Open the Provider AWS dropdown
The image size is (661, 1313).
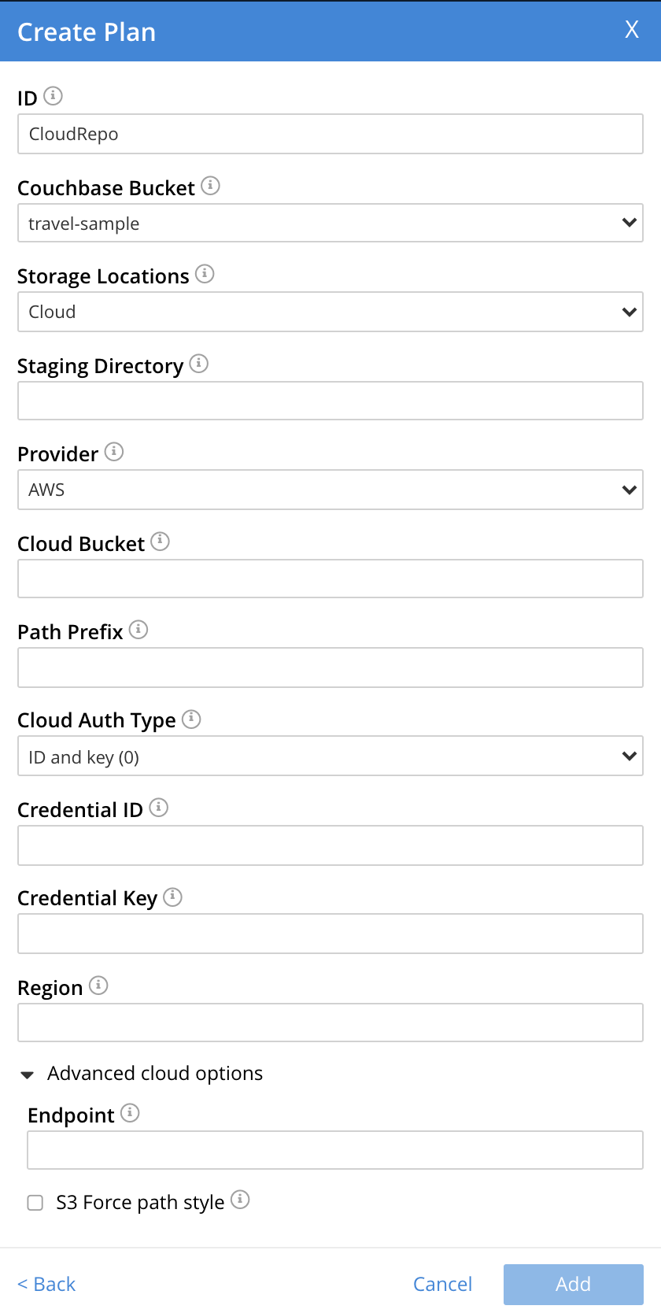(330, 490)
